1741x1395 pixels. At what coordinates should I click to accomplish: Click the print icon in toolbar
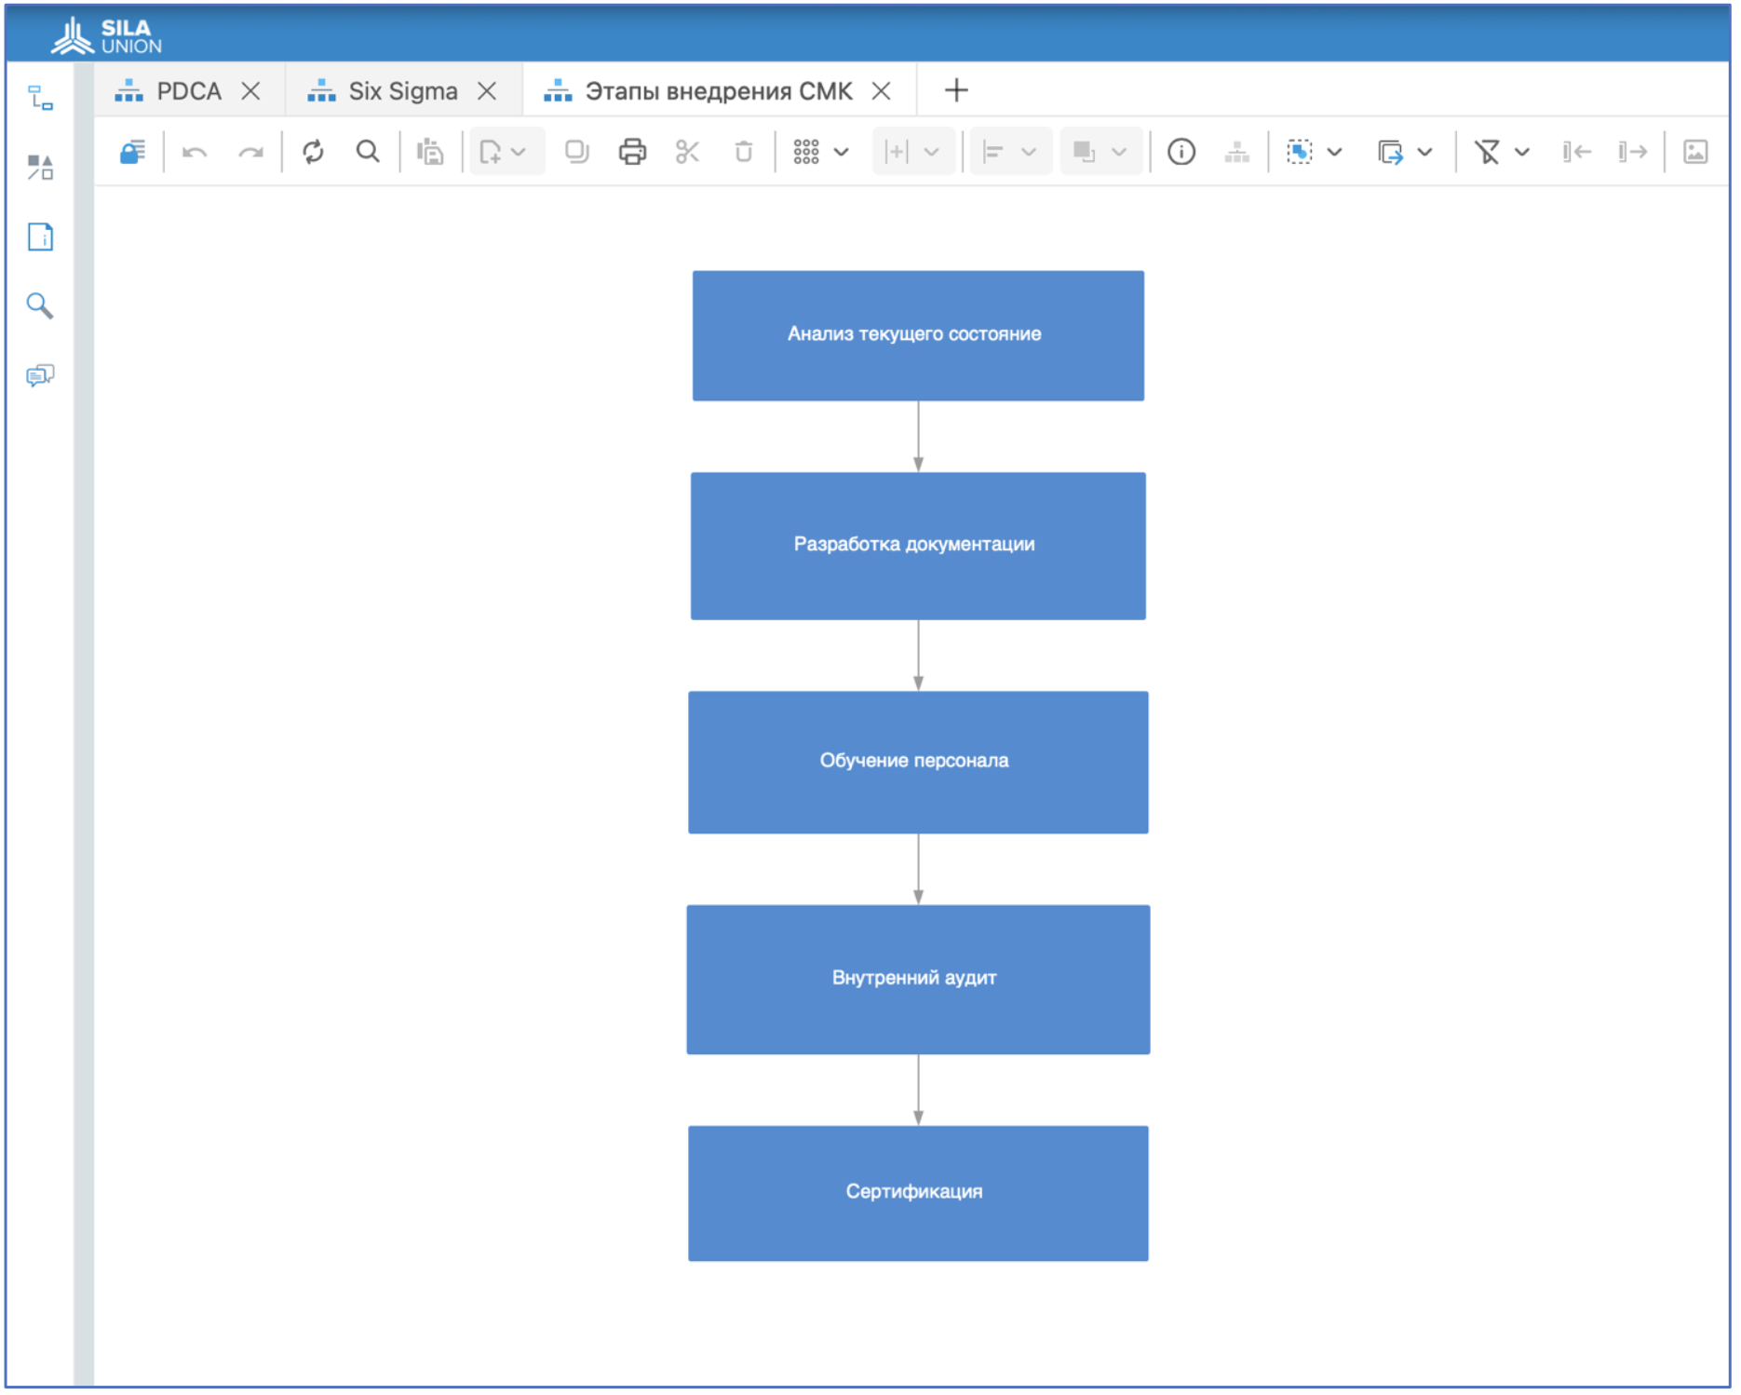[x=632, y=152]
